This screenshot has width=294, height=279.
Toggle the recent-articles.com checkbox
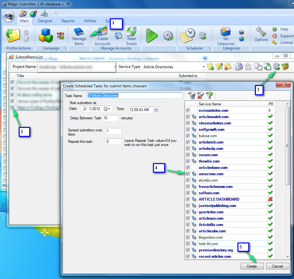tap(188, 256)
